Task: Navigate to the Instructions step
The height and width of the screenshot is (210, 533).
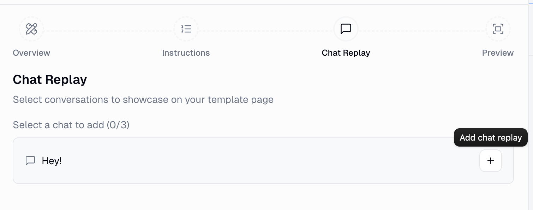Action: (x=186, y=52)
